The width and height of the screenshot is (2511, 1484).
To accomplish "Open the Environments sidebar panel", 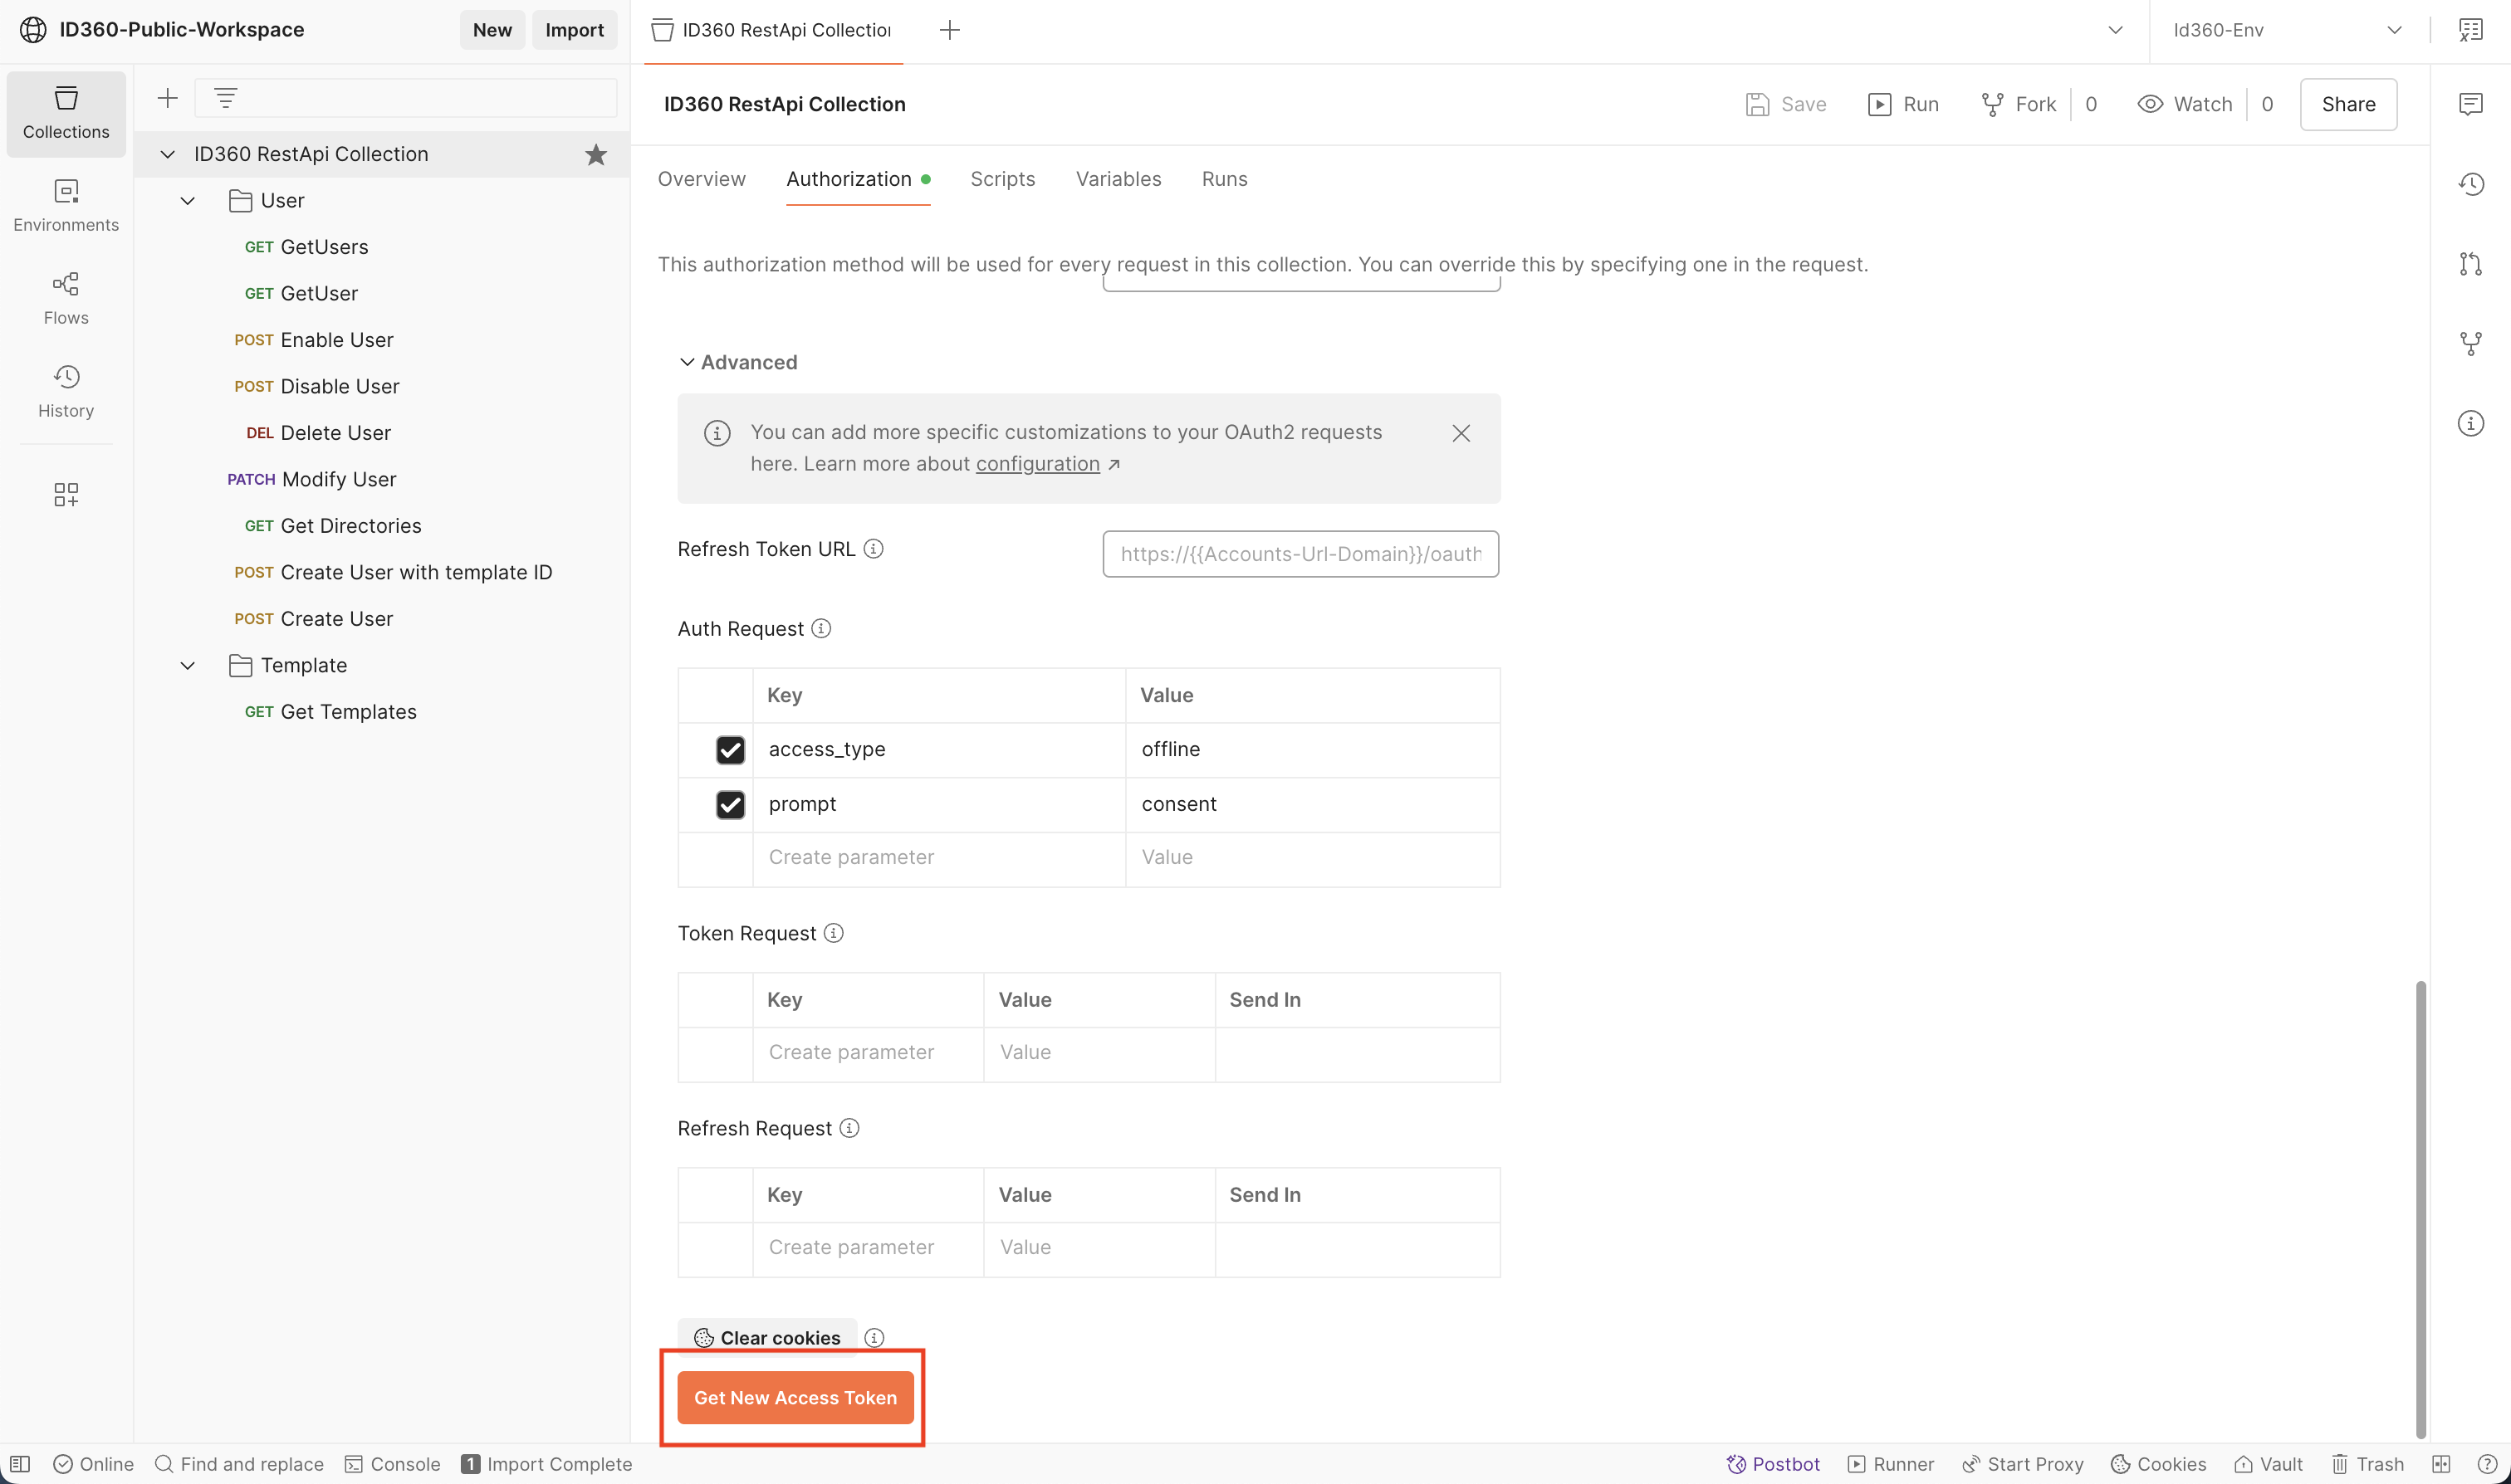I will [66, 206].
